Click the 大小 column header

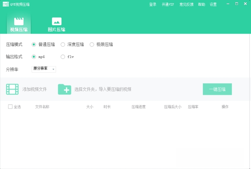click(x=90, y=107)
